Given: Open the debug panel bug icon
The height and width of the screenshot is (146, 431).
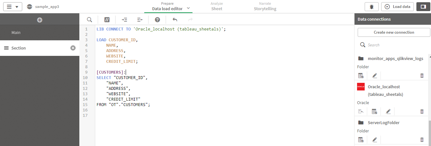Looking at the screenshot, I should click(x=371, y=7).
